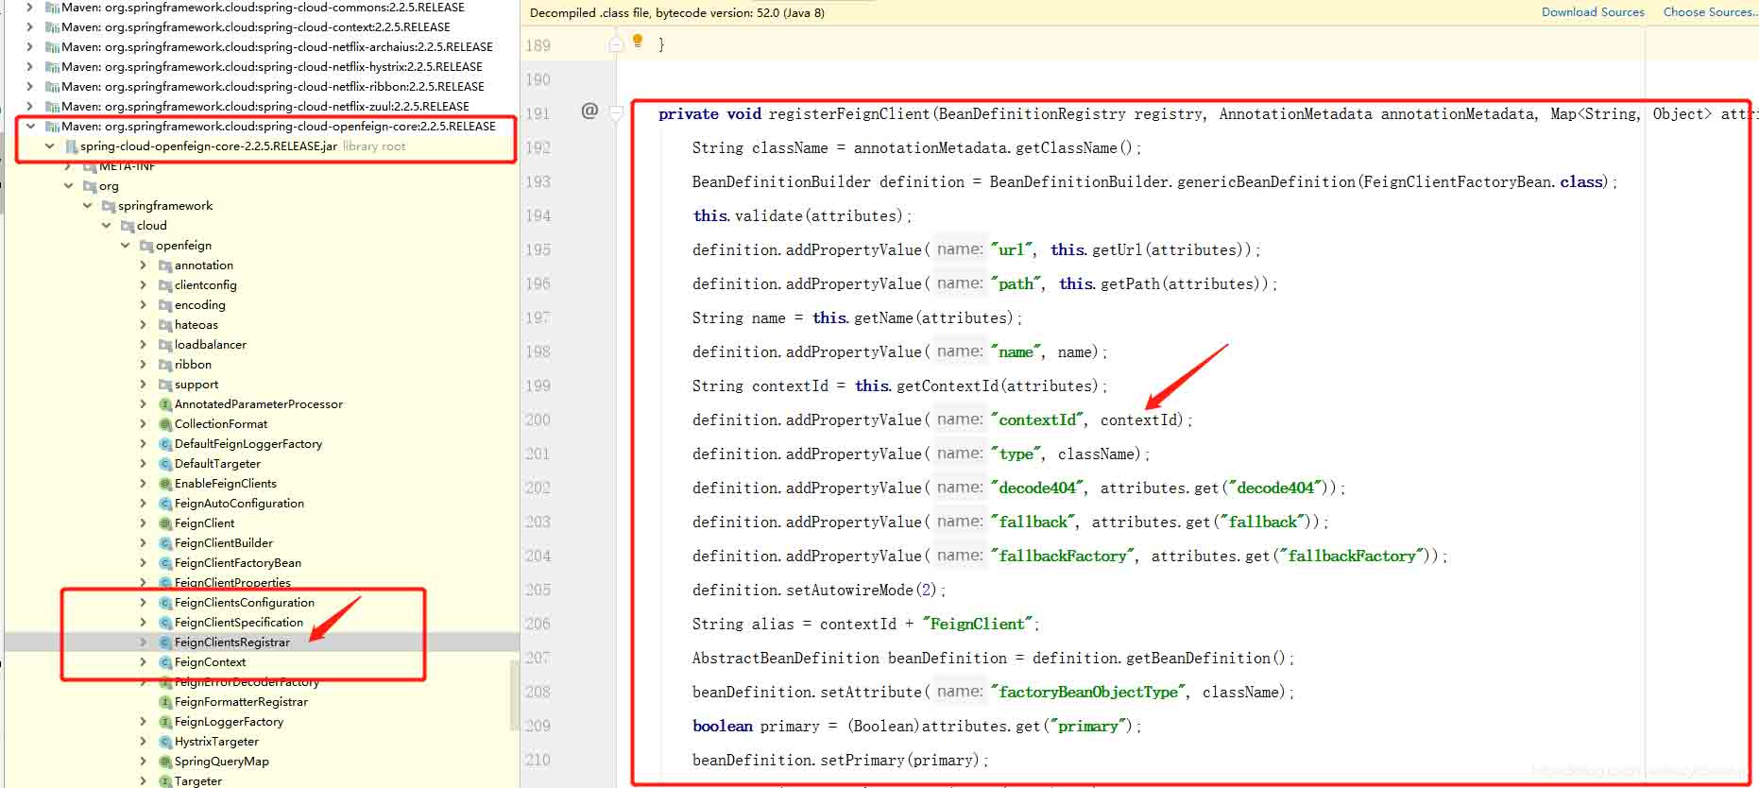The width and height of the screenshot is (1759, 788).
Task: Click the yellow lightbulb intention icon
Action: coord(638,41)
